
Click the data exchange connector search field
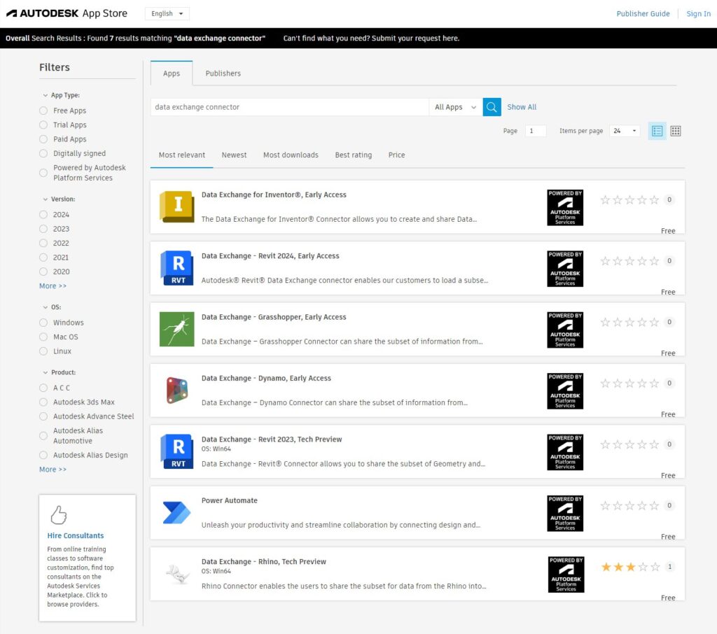[x=289, y=107]
